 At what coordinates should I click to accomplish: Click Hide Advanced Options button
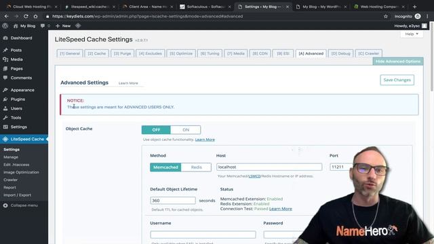coord(398,62)
